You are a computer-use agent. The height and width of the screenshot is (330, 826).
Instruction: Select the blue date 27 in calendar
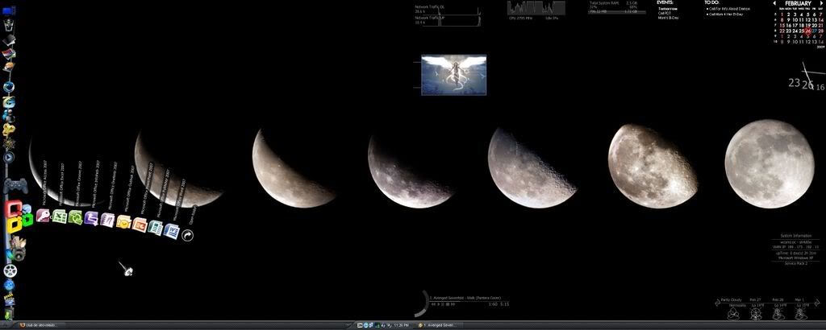[x=815, y=31]
